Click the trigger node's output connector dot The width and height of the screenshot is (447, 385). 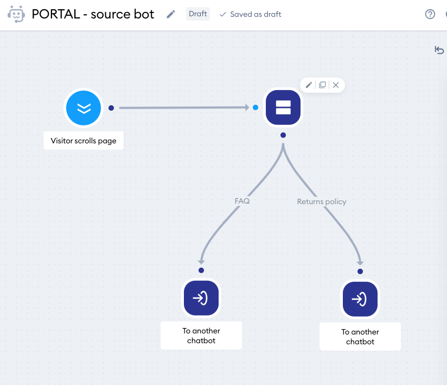pos(111,108)
